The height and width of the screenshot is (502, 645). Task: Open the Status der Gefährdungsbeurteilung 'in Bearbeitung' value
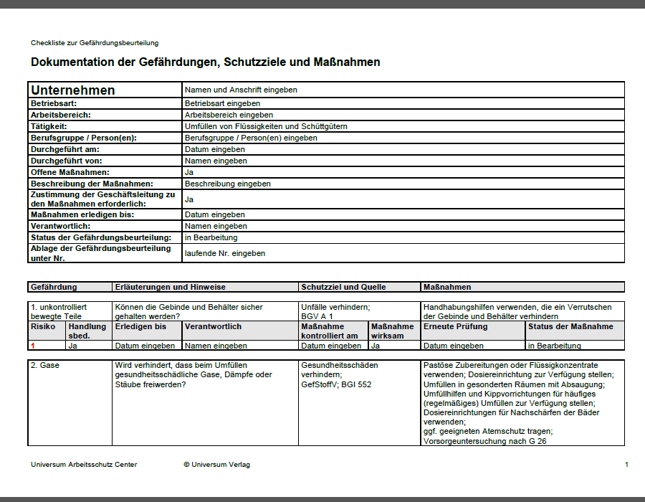pyautogui.click(x=403, y=237)
